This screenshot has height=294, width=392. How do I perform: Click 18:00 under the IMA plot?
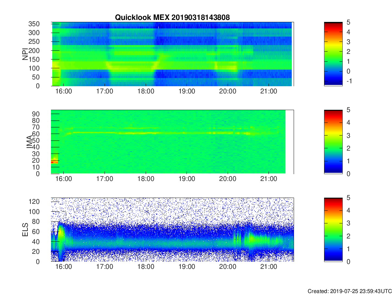point(146,179)
